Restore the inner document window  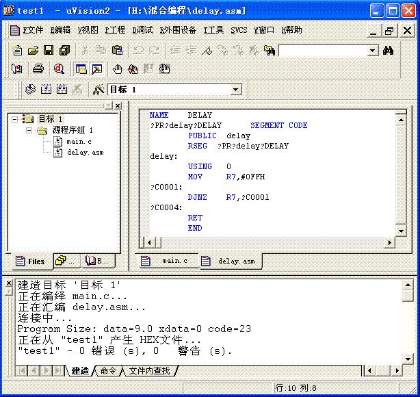pyautogui.click(x=390, y=31)
